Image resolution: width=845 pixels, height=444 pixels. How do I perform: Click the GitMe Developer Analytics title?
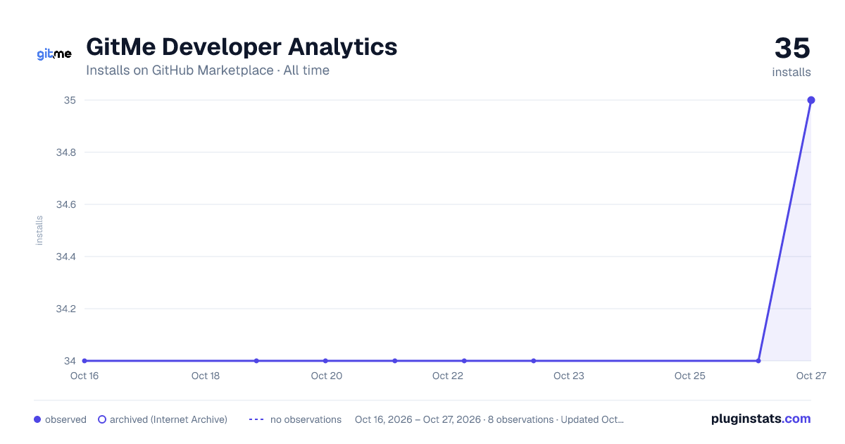click(242, 47)
